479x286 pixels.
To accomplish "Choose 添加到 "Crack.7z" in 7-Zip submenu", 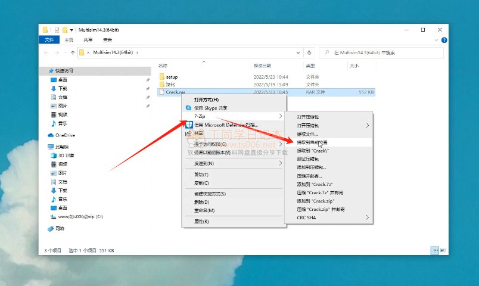I will [328, 184].
